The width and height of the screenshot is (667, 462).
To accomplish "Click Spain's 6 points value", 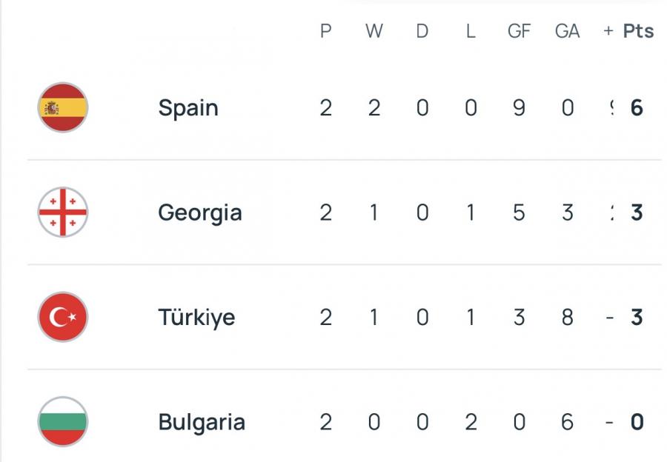I will [636, 108].
